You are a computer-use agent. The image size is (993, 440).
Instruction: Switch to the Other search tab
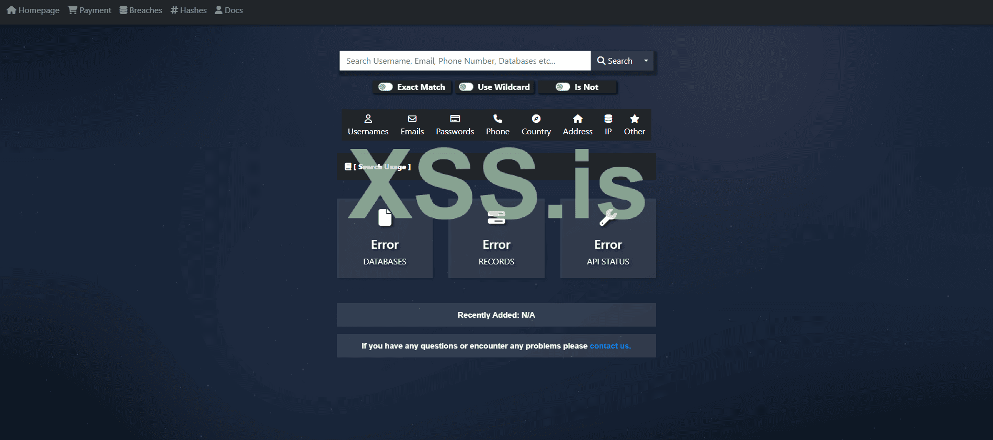[x=635, y=125]
